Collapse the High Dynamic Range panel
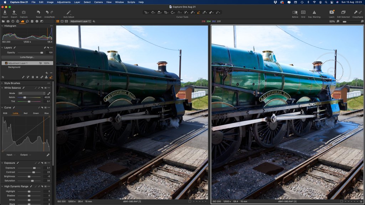 [x=2, y=186]
